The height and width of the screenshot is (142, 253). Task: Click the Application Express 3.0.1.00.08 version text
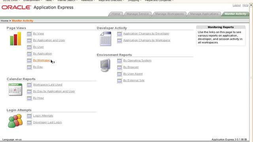coord(229,139)
